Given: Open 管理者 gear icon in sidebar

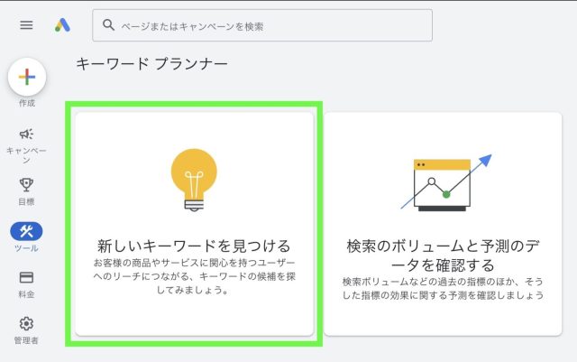Looking at the screenshot, I should [26, 323].
